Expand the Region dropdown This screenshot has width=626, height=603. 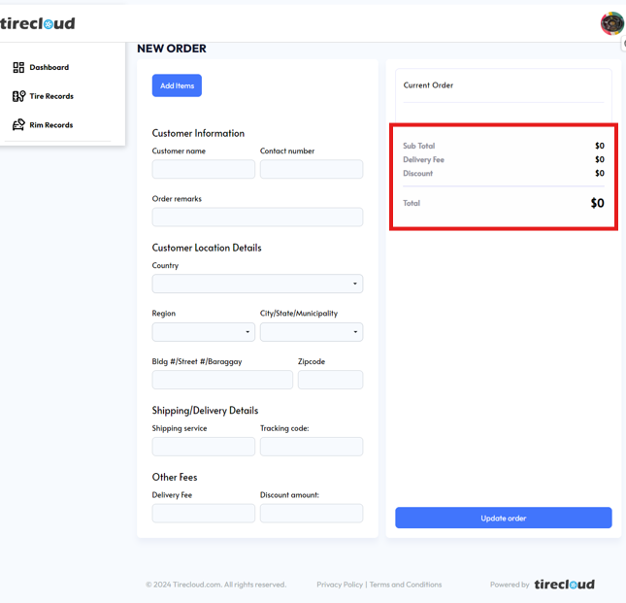pos(204,332)
